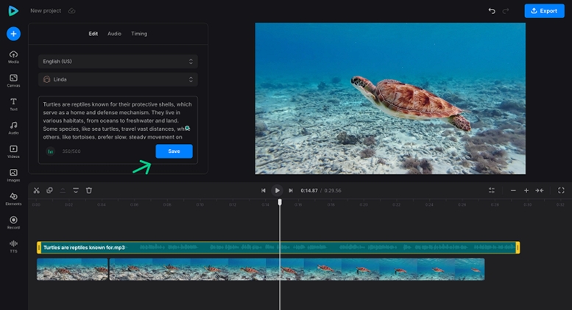Image resolution: width=572 pixels, height=310 pixels.
Task: Switch to the Timing tab
Action: 139,34
